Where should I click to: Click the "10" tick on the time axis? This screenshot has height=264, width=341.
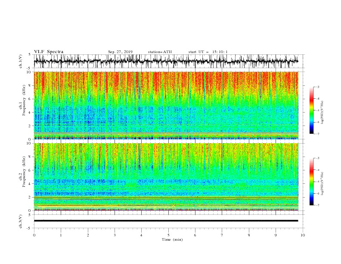tap(303, 235)
